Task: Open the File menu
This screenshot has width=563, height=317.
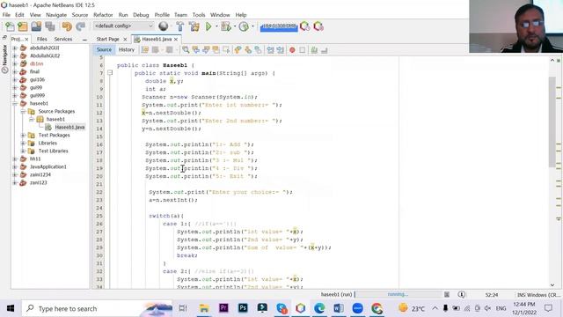Action: 6,15
